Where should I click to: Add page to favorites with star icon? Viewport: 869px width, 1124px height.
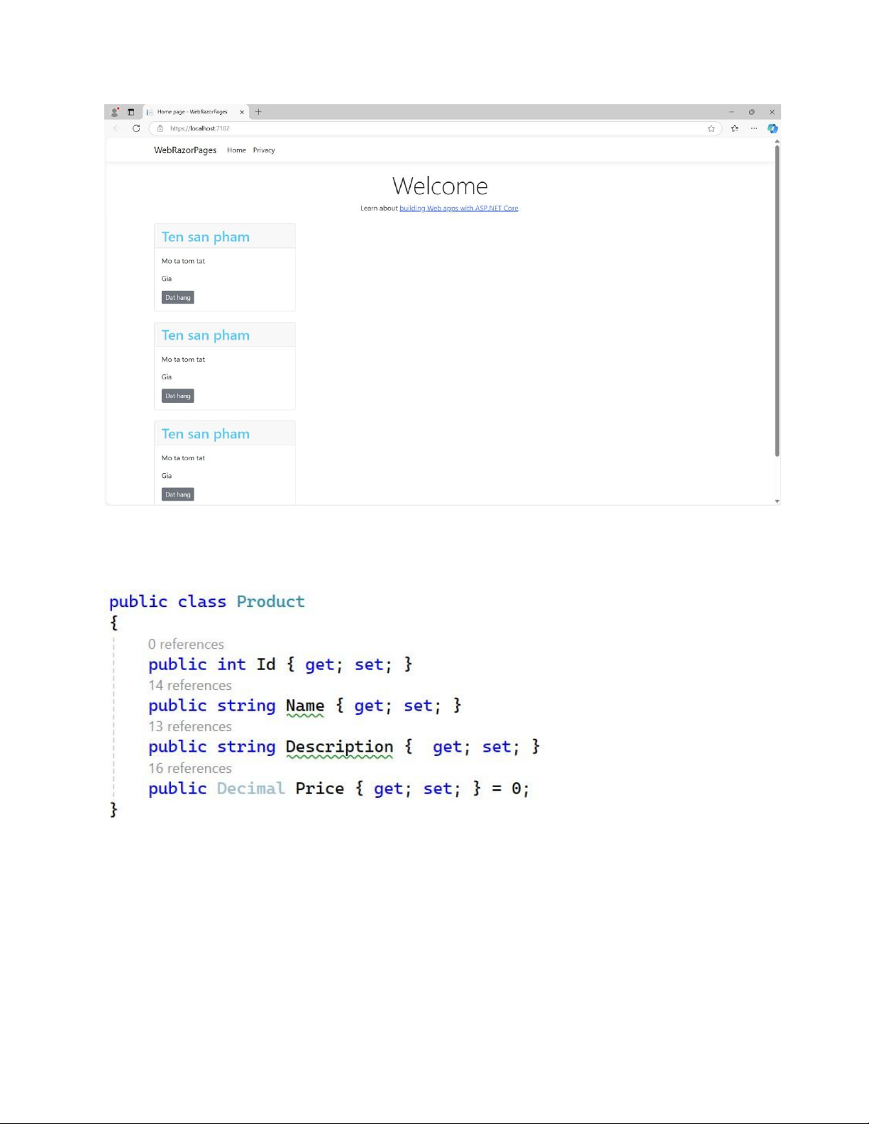click(711, 128)
